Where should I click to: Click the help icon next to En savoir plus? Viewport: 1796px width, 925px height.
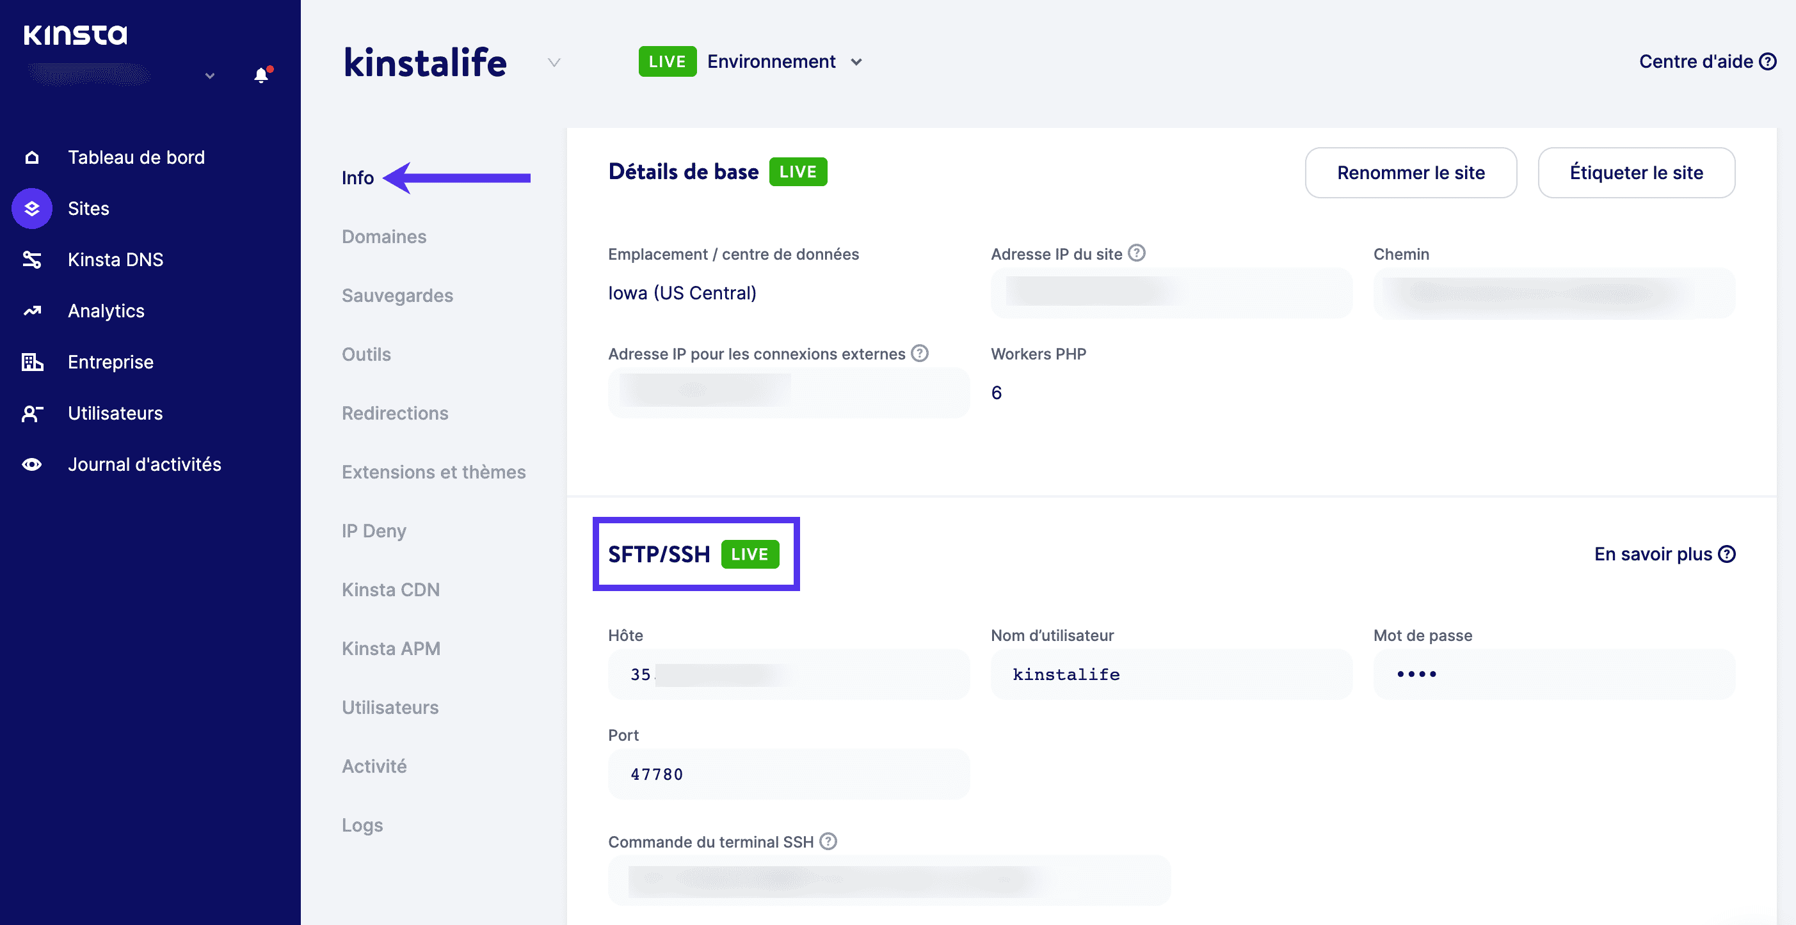(1728, 554)
